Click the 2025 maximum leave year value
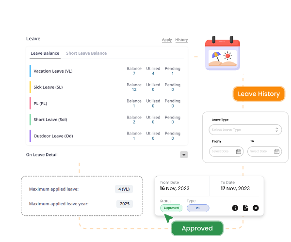 (125, 204)
